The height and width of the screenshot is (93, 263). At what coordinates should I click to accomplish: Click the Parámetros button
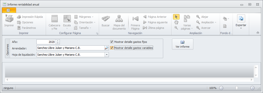(x=26, y=28)
